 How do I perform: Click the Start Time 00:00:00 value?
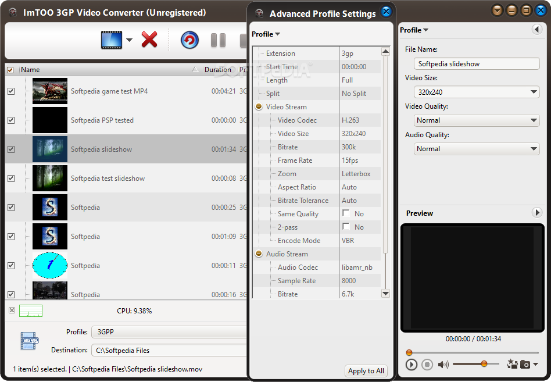tap(354, 67)
